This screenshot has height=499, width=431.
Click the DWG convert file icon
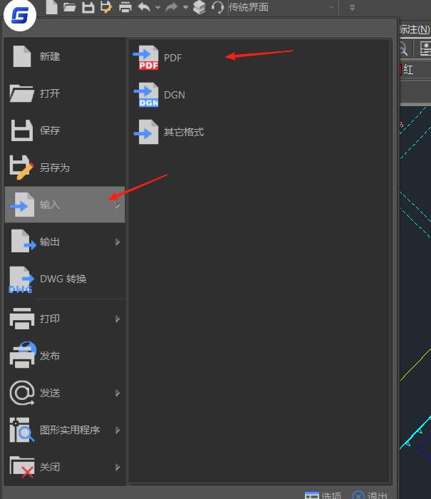pos(21,279)
